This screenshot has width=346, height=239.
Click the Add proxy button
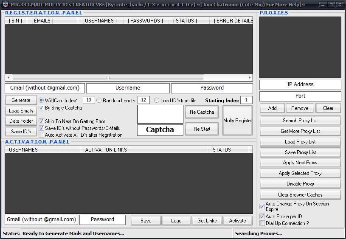272,108
